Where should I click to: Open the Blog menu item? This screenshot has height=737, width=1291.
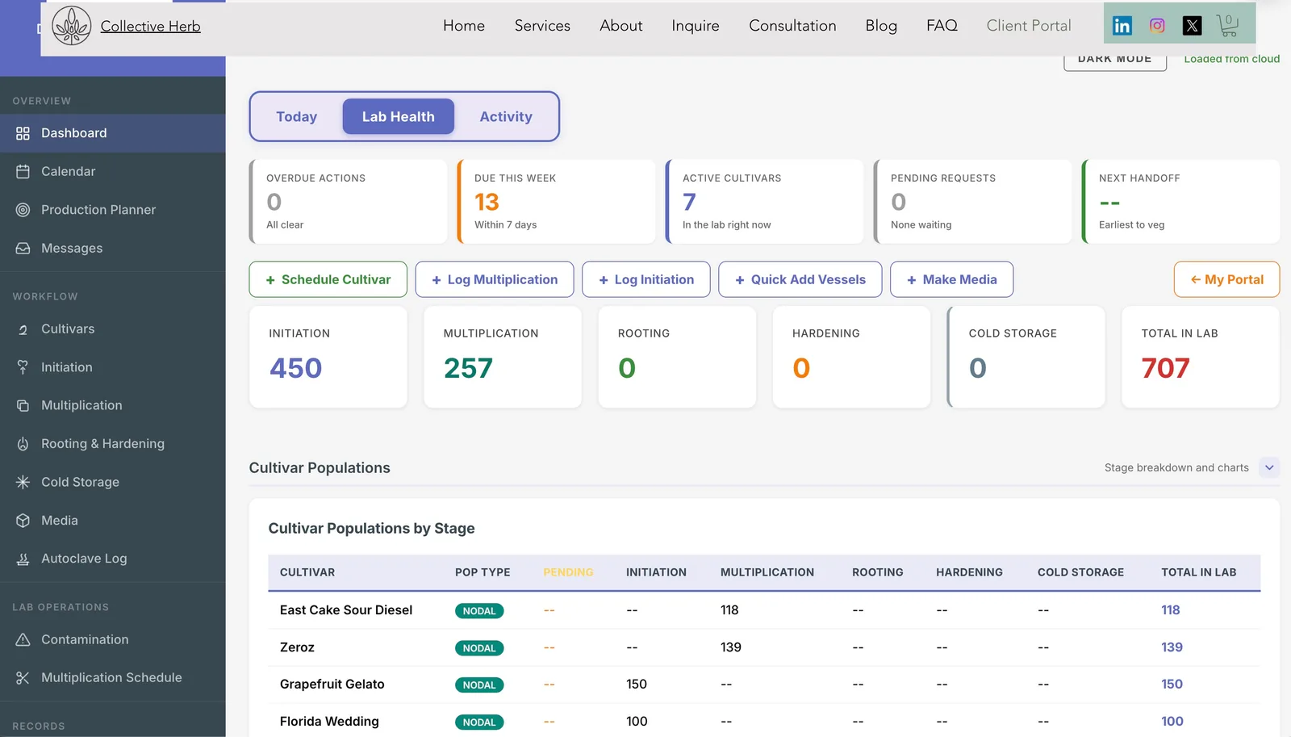(881, 26)
